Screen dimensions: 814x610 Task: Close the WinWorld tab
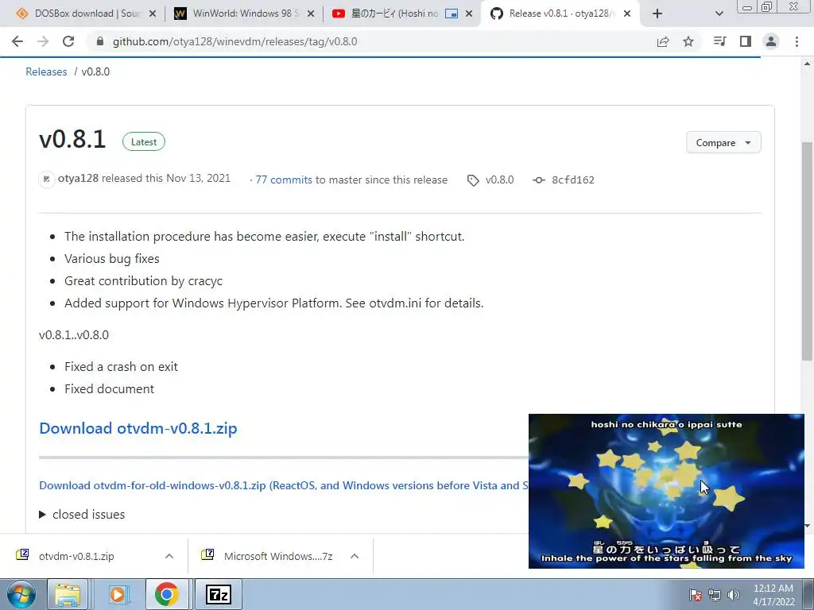(x=311, y=14)
